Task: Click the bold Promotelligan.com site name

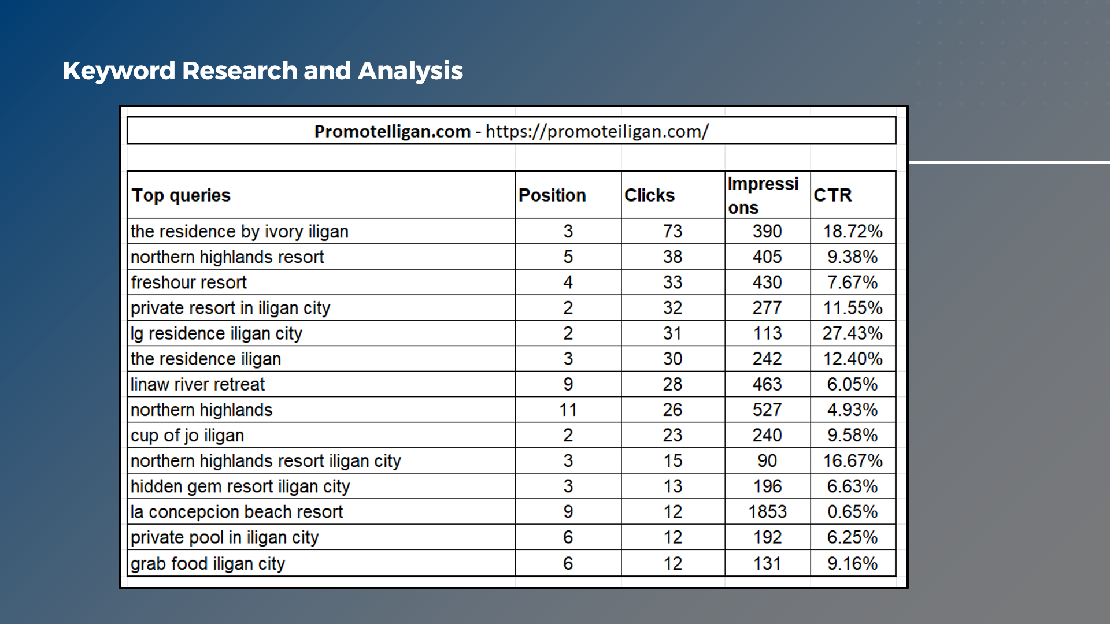Action: (392, 131)
